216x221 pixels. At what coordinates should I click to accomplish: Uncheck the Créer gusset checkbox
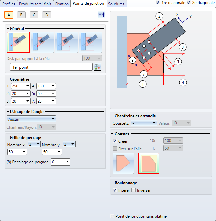pyautogui.click(x=115, y=141)
